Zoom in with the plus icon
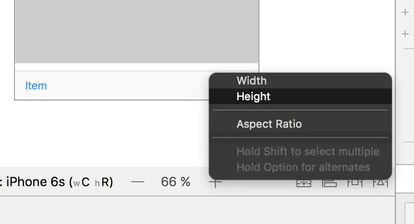 215,182
